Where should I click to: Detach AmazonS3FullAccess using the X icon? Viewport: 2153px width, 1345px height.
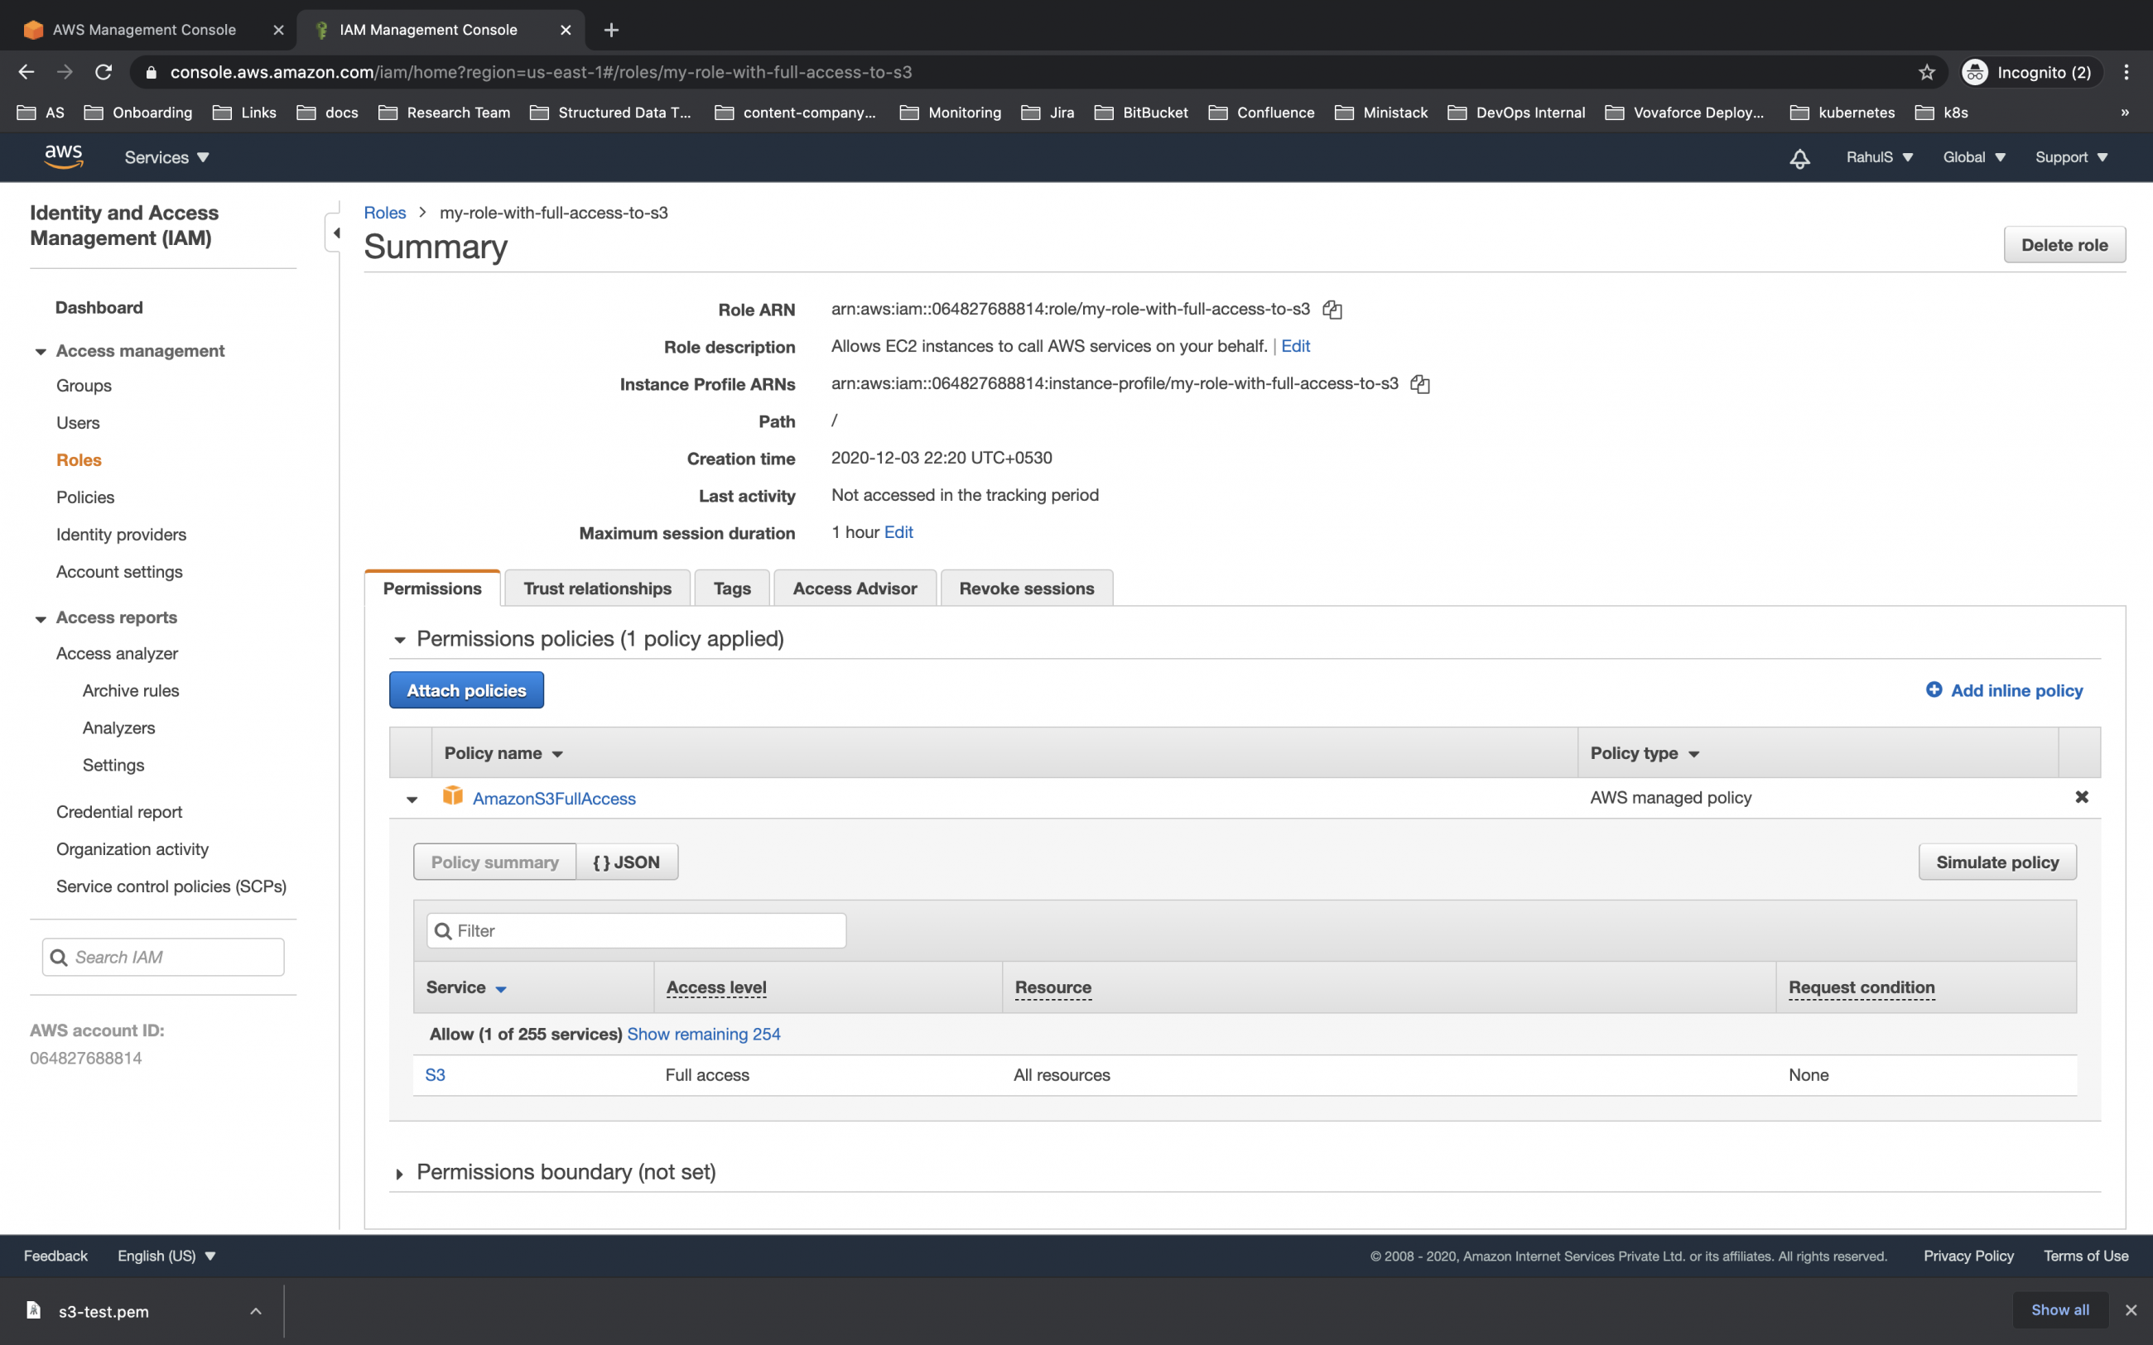pyautogui.click(x=2081, y=797)
